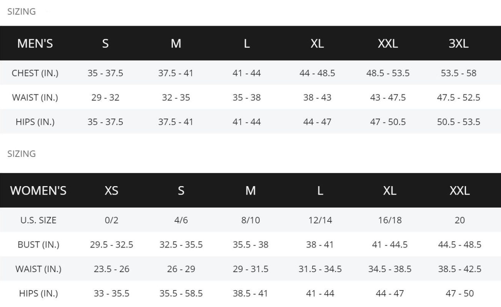Select the men's CHEST (IN.) row label
Screen dimensions: 501x307
(x=35, y=73)
